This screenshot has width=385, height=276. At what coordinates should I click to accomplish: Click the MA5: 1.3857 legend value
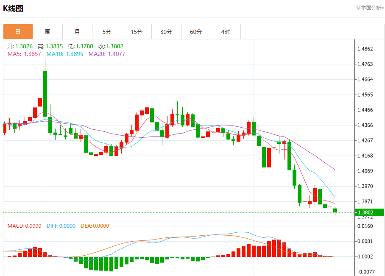[24, 54]
